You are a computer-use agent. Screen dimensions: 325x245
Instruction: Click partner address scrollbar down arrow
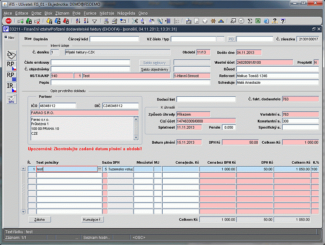pyautogui.click(x=136, y=138)
